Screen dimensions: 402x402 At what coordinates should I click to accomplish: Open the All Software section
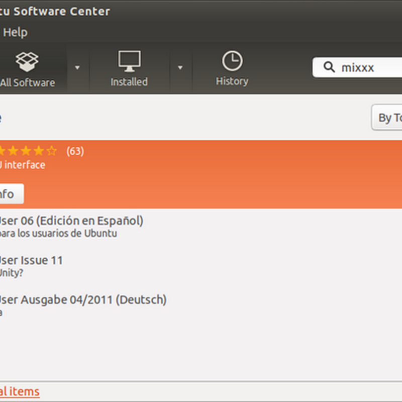point(28,69)
